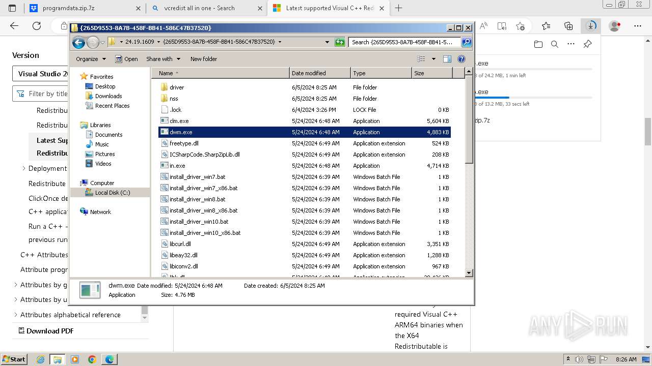The width and height of the screenshot is (652, 366).
Task: Open Internet Explorer from taskbar
Action: point(40,359)
